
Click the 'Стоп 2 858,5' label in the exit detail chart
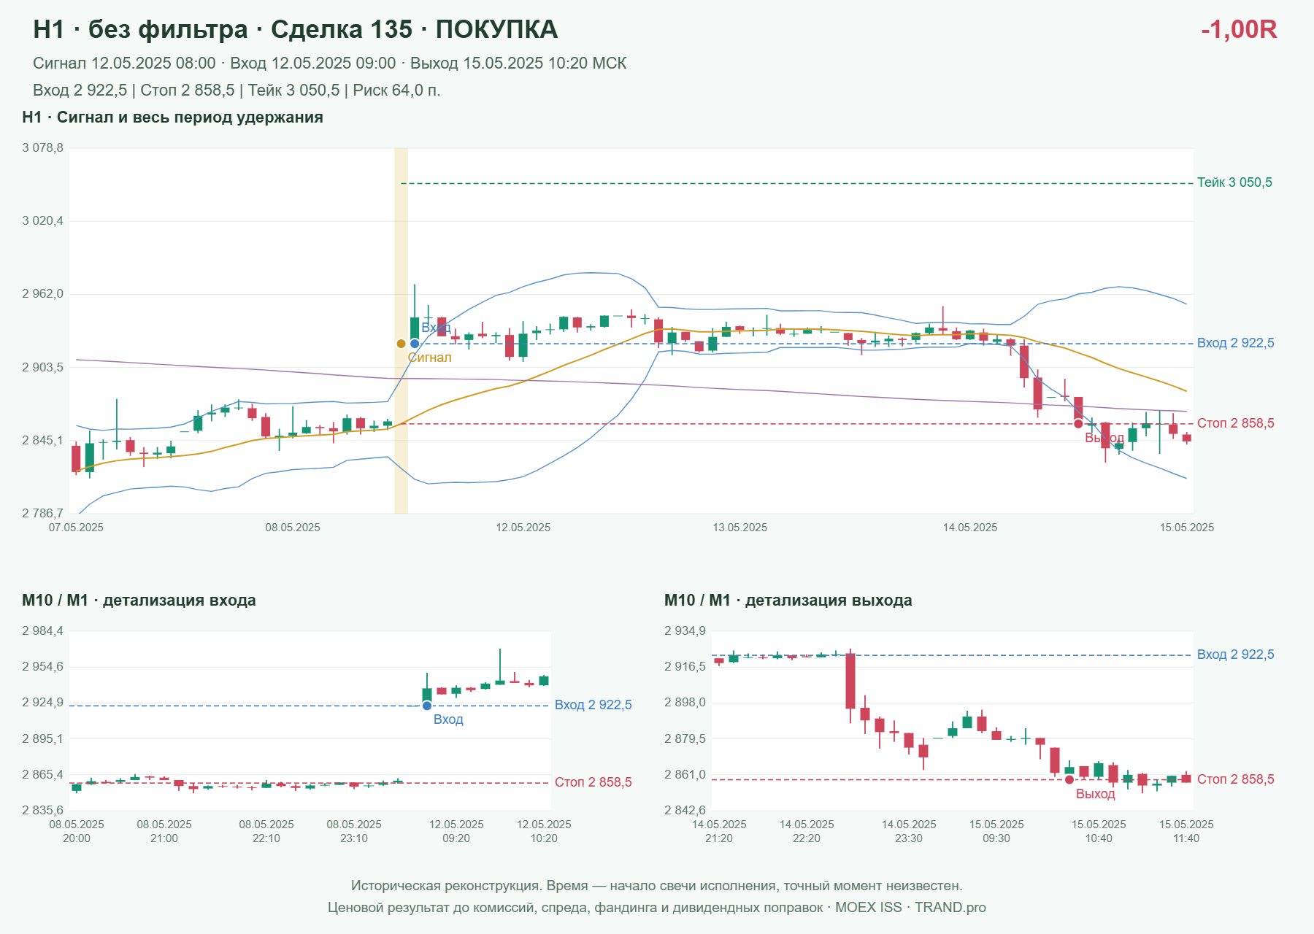[x=1235, y=779]
